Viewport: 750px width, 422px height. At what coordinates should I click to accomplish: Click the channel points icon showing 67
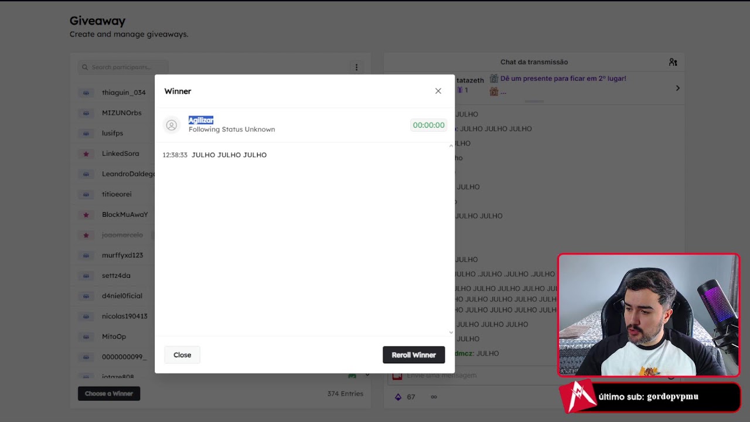[398, 397]
